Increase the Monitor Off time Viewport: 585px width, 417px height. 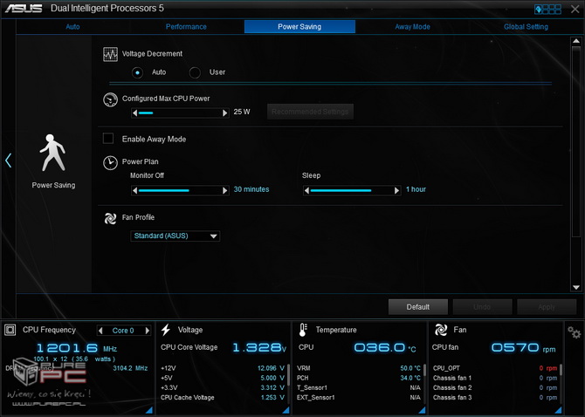[x=225, y=191]
